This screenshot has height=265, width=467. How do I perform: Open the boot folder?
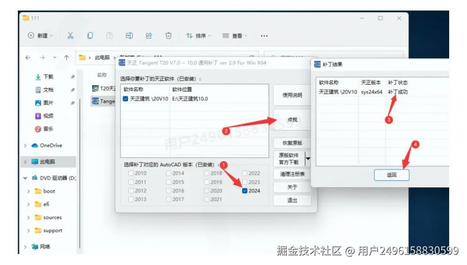tap(49, 191)
